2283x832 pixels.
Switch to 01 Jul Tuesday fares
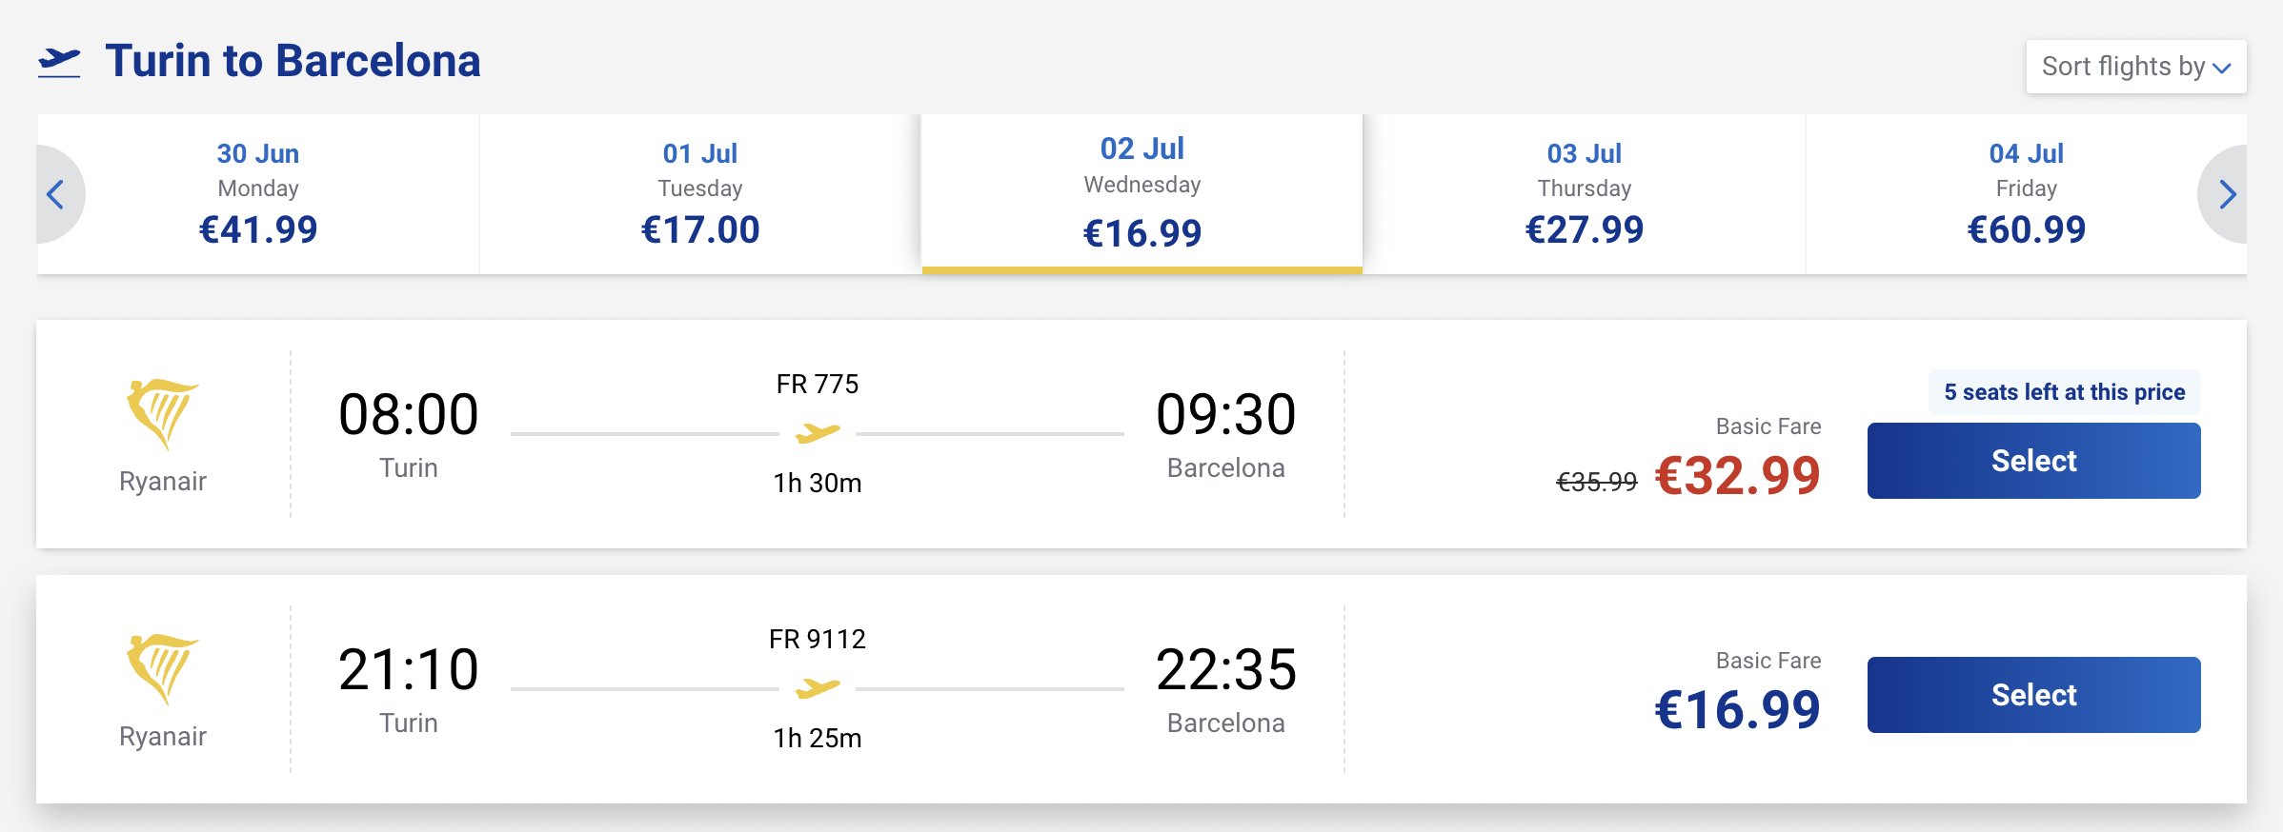click(700, 194)
